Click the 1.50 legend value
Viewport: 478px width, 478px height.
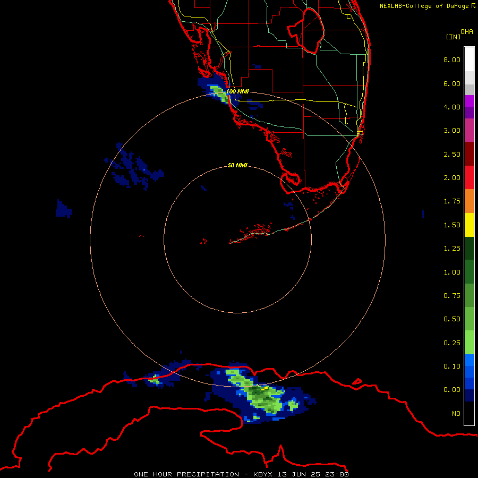[x=452, y=225]
